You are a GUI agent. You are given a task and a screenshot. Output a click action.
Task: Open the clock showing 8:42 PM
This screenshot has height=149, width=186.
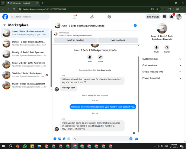tap(174, 146)
